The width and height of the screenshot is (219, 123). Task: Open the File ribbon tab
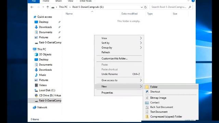[34, 1]
